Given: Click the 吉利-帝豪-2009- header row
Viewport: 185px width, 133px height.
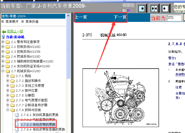Looking at the screenshot, I should pyautogui.click(x=33, y=16).
